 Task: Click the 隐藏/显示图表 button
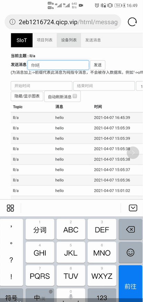(x=27, y=96)
